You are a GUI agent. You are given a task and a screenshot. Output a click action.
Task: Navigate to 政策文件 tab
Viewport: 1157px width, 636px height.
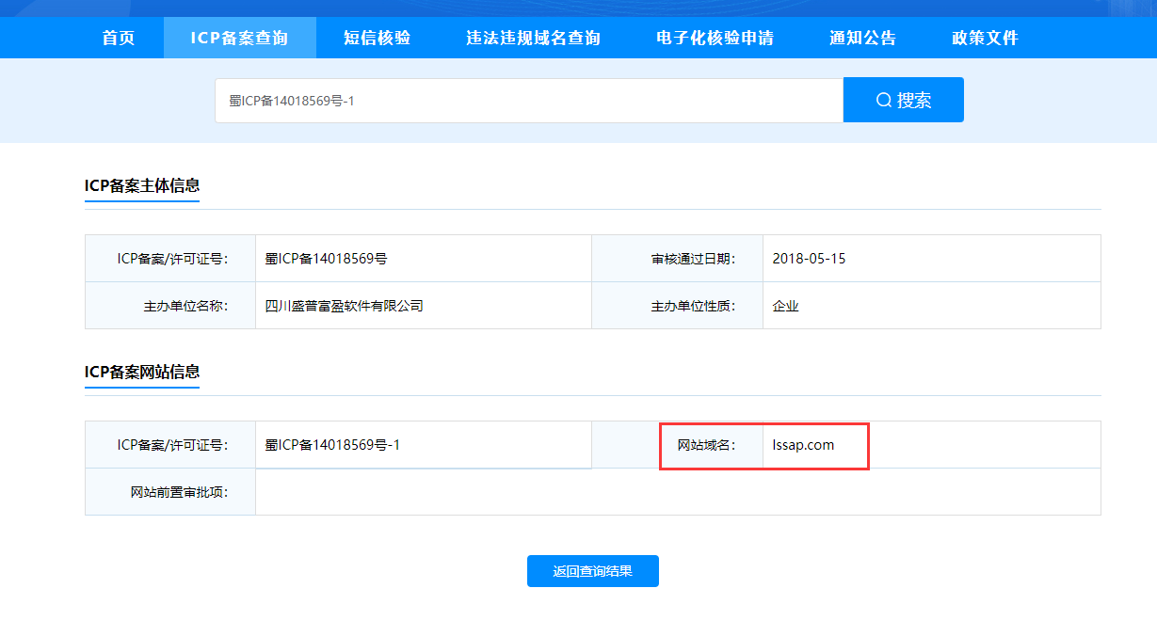[x=985, y=39]
